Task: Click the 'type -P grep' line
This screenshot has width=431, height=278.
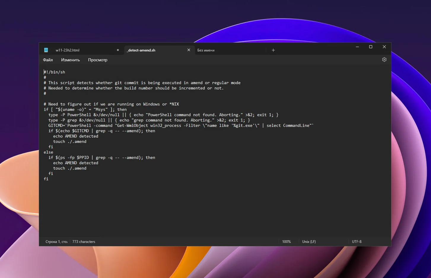Action: [x=149, y=120]
